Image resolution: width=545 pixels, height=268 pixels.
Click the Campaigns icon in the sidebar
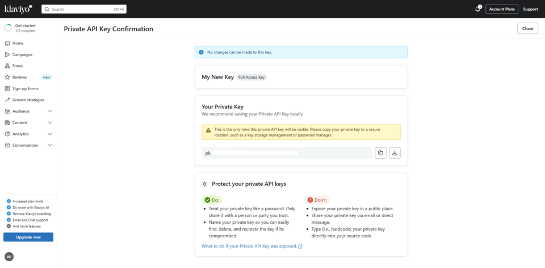(7, 54)
